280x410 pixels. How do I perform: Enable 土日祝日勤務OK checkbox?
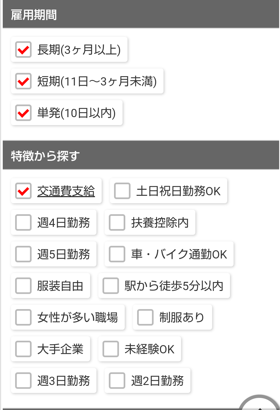[x=122, y=191]
